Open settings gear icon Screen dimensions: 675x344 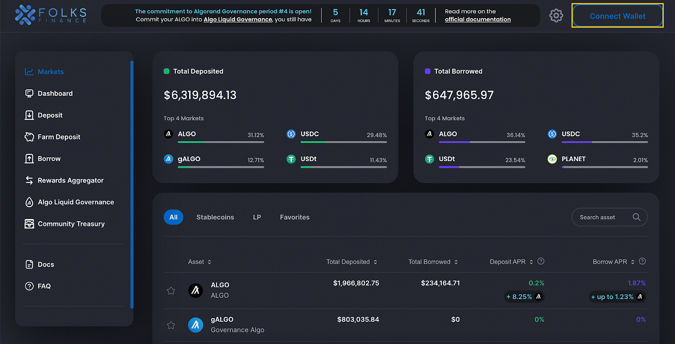pyautogui.click(x=556, y=16)
